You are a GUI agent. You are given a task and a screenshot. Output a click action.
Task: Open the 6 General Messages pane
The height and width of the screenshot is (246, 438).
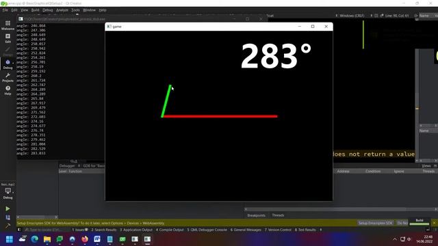pyautogui.click(x=246, y=230)
